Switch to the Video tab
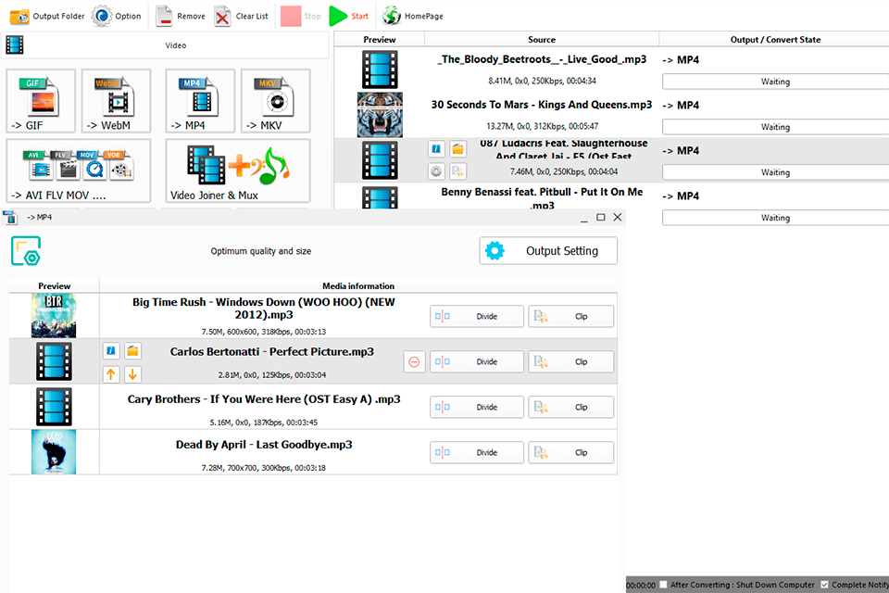The height and width of the screenshot is (593, 889). pyautogui.click(x=175, y=44)
